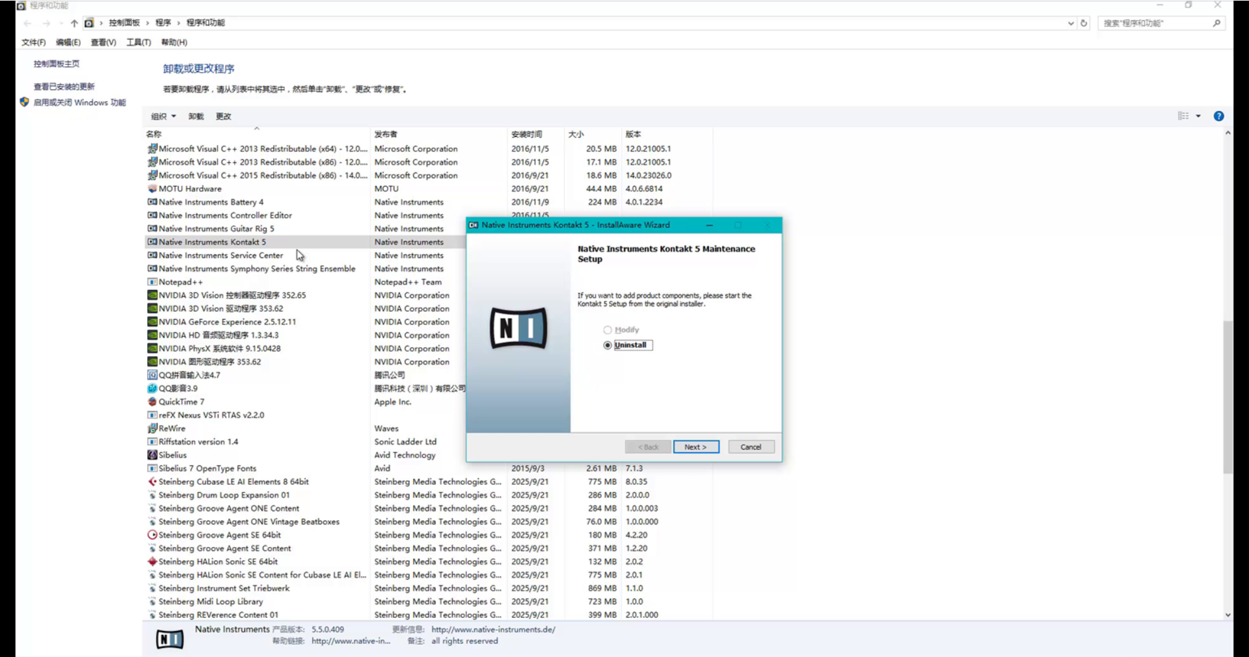Click the QQ影音3.9 icon
This screenshot has width=1249, height=657.
pos(152,389)
